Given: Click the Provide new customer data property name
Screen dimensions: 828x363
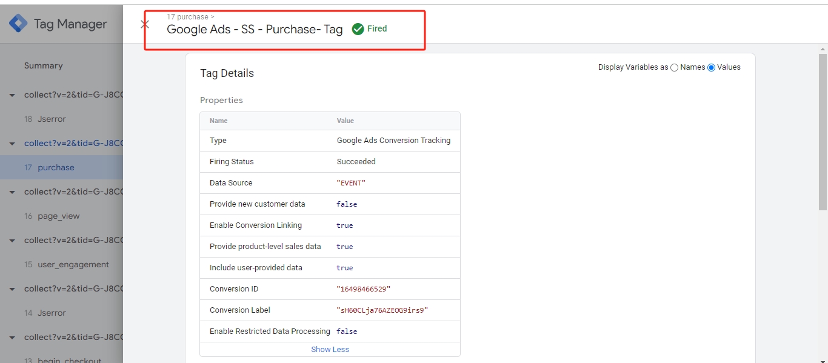Looking at the screenshot, I should pyautogui.click(x=258, y=204).
